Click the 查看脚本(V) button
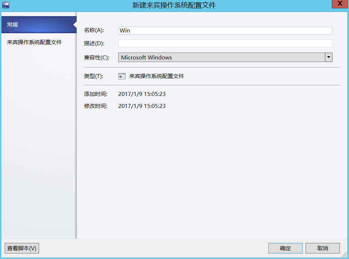The height and width of the screenshot is (259, 349). pos(22,248)
